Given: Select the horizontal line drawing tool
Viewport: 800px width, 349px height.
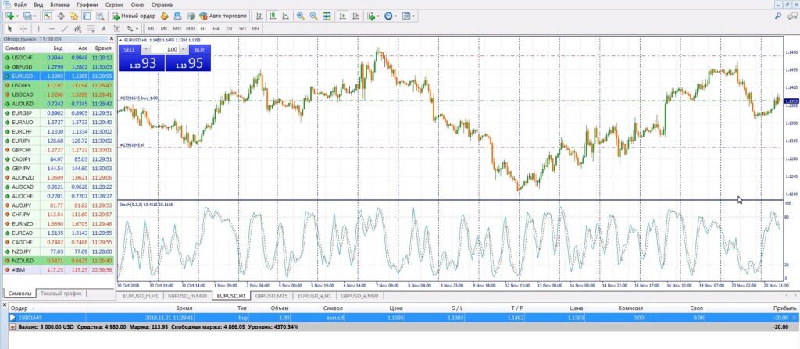Looking at the screenshot, I should (52, 28).
